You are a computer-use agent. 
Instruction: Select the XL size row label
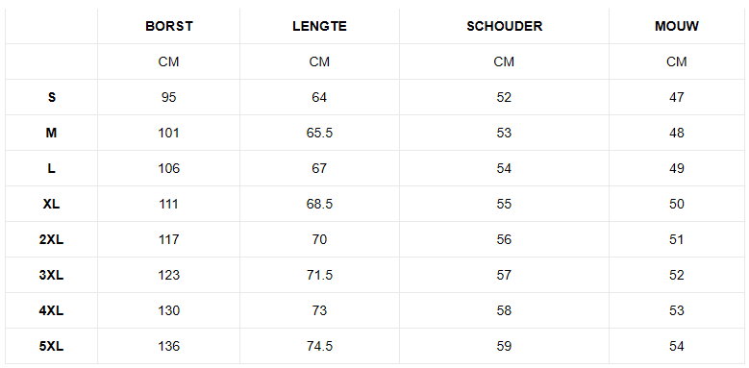coord(51,204)
